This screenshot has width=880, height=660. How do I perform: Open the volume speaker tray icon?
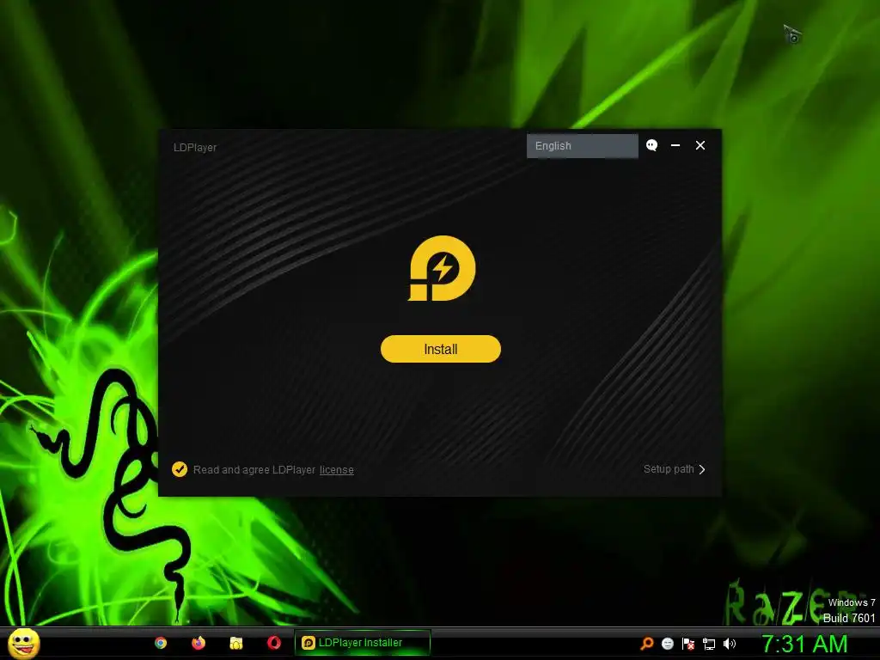pos(729,644)
